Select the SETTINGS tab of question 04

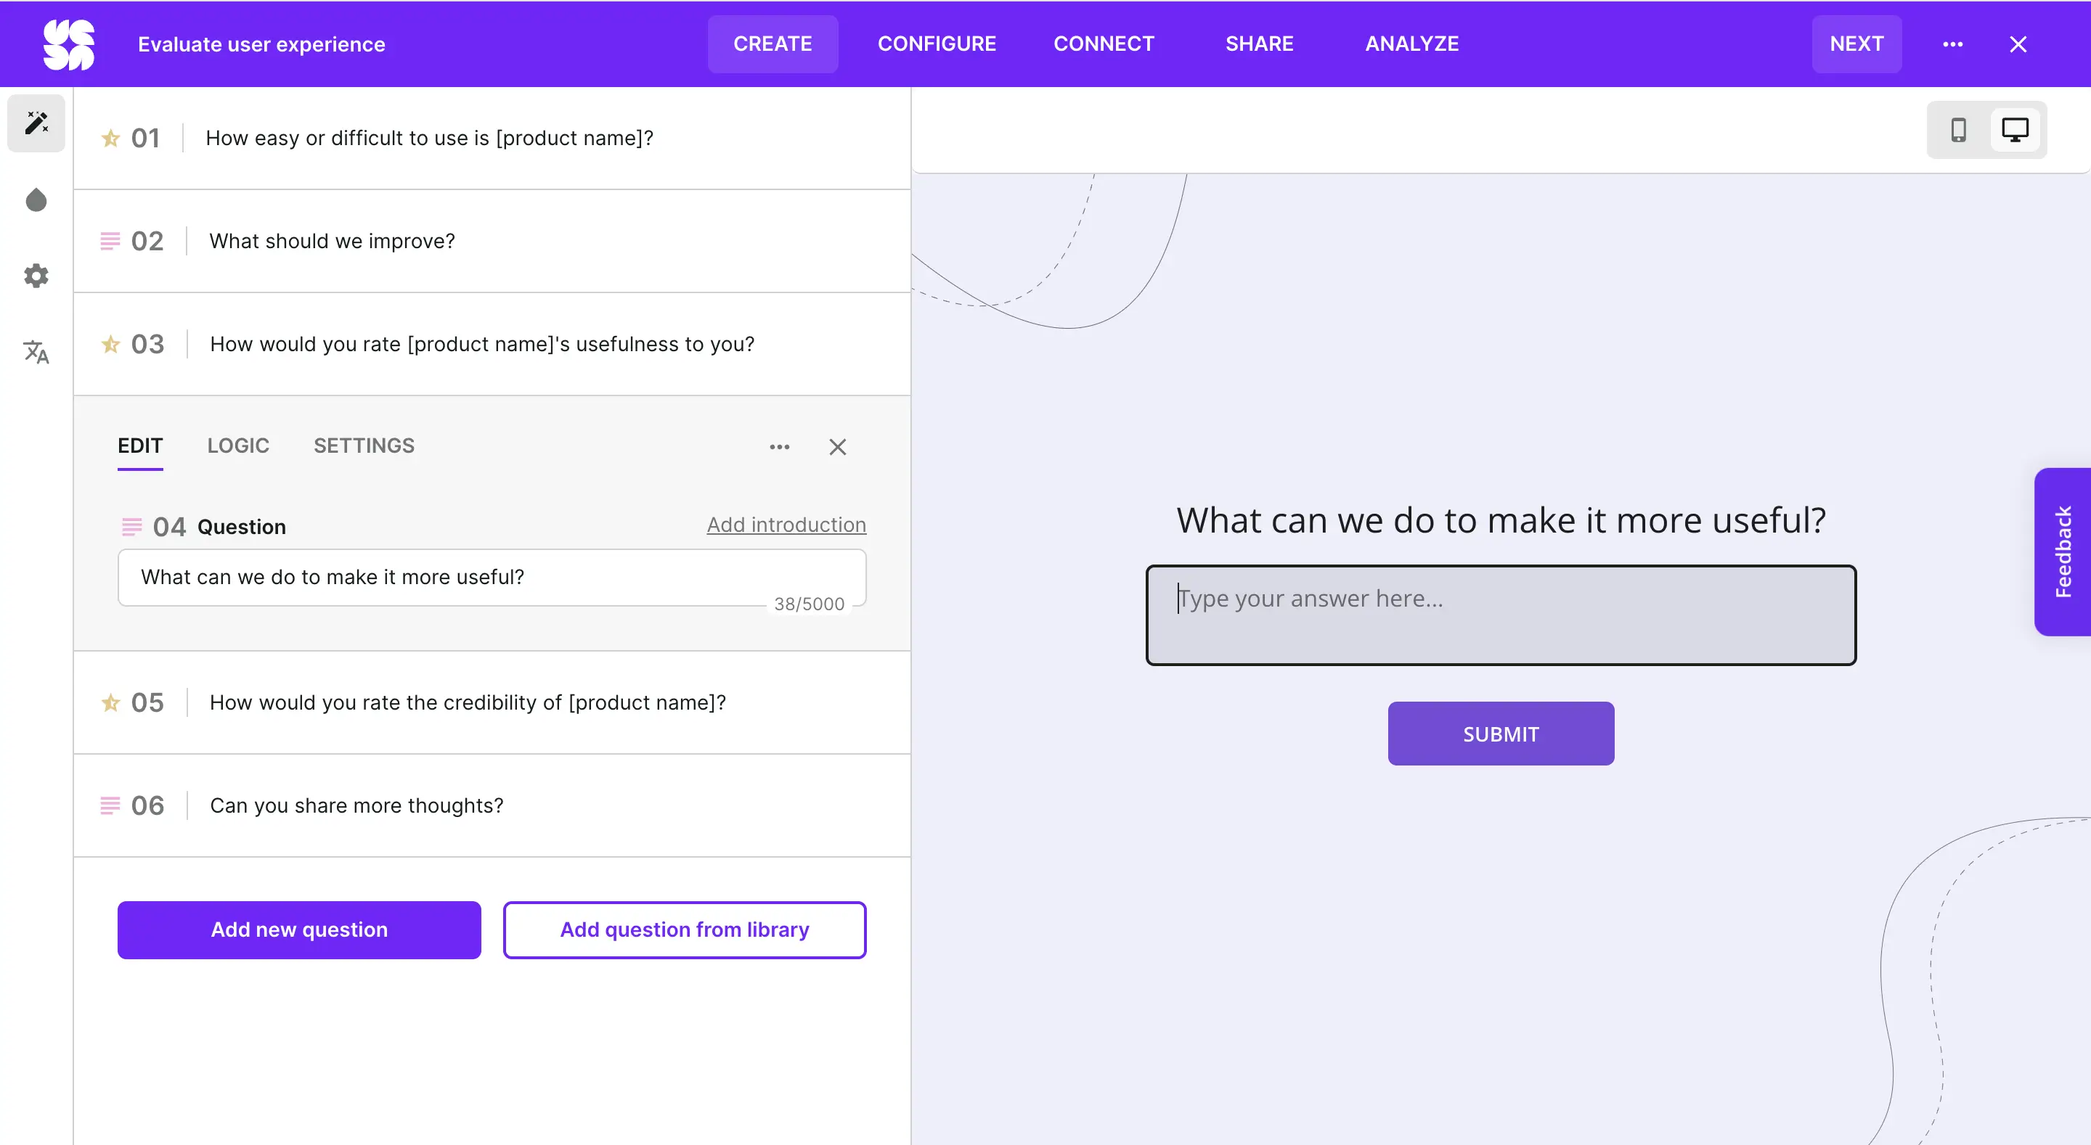click(364, 446)
